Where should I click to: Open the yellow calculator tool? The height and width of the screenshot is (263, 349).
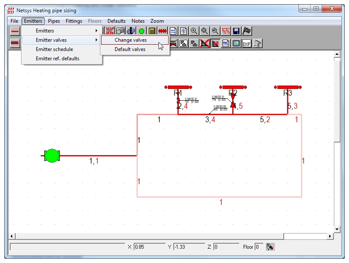[152, 31]
